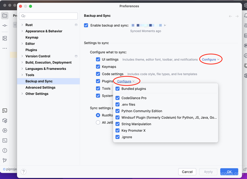The width and height of the screenshot is (247, 179).
Task: Open the notifications bell icon on right edge
Action: click(x=246, y=16)
